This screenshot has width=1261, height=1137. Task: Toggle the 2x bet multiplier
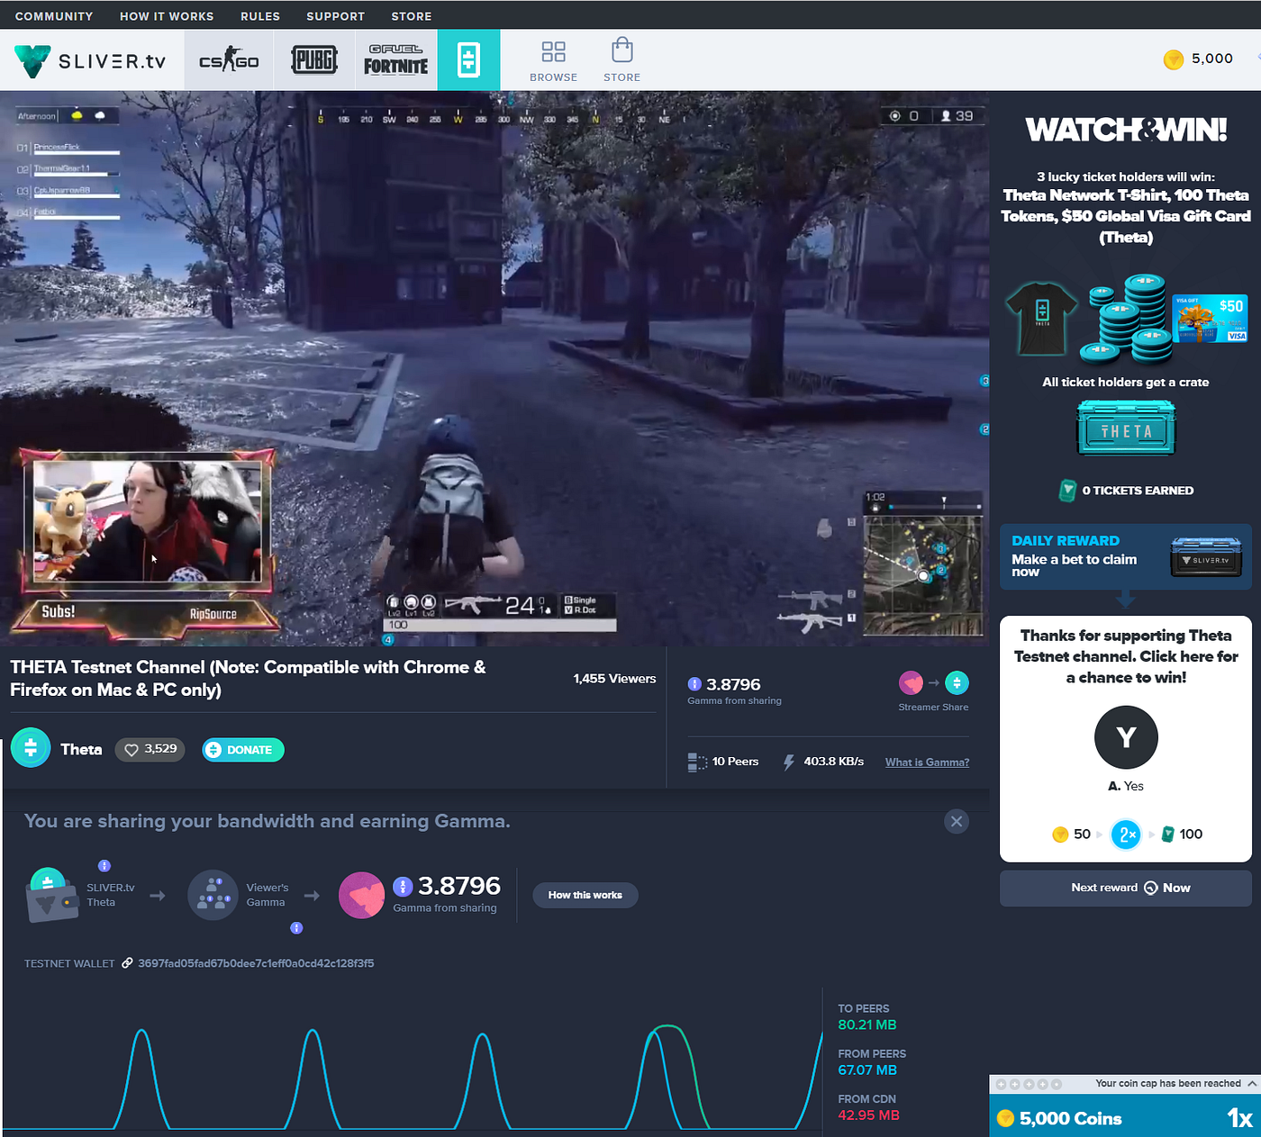click(1126, 835)
